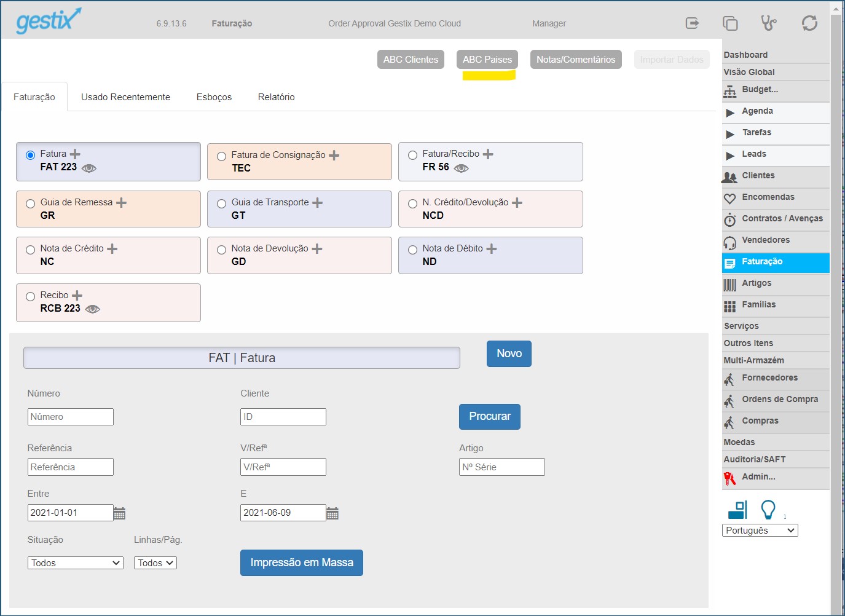The width and height of the screenshot is (845, 616).
Task: Add new Nota de Débito via plus icon
Action: (491, 248)
